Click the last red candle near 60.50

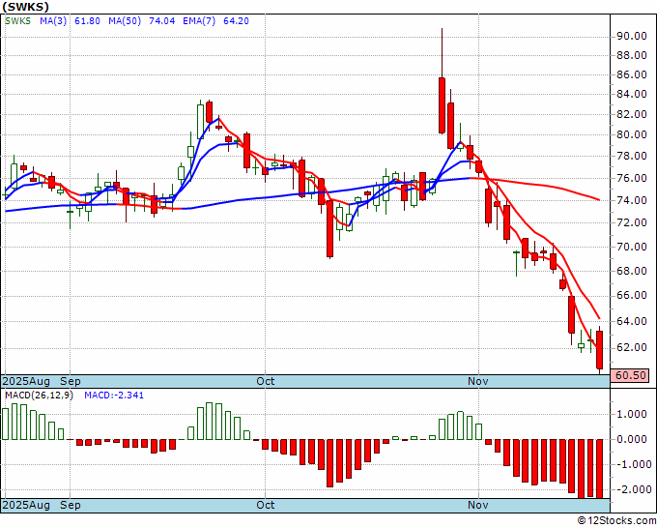pyautogui.click(x=600, y=350)
